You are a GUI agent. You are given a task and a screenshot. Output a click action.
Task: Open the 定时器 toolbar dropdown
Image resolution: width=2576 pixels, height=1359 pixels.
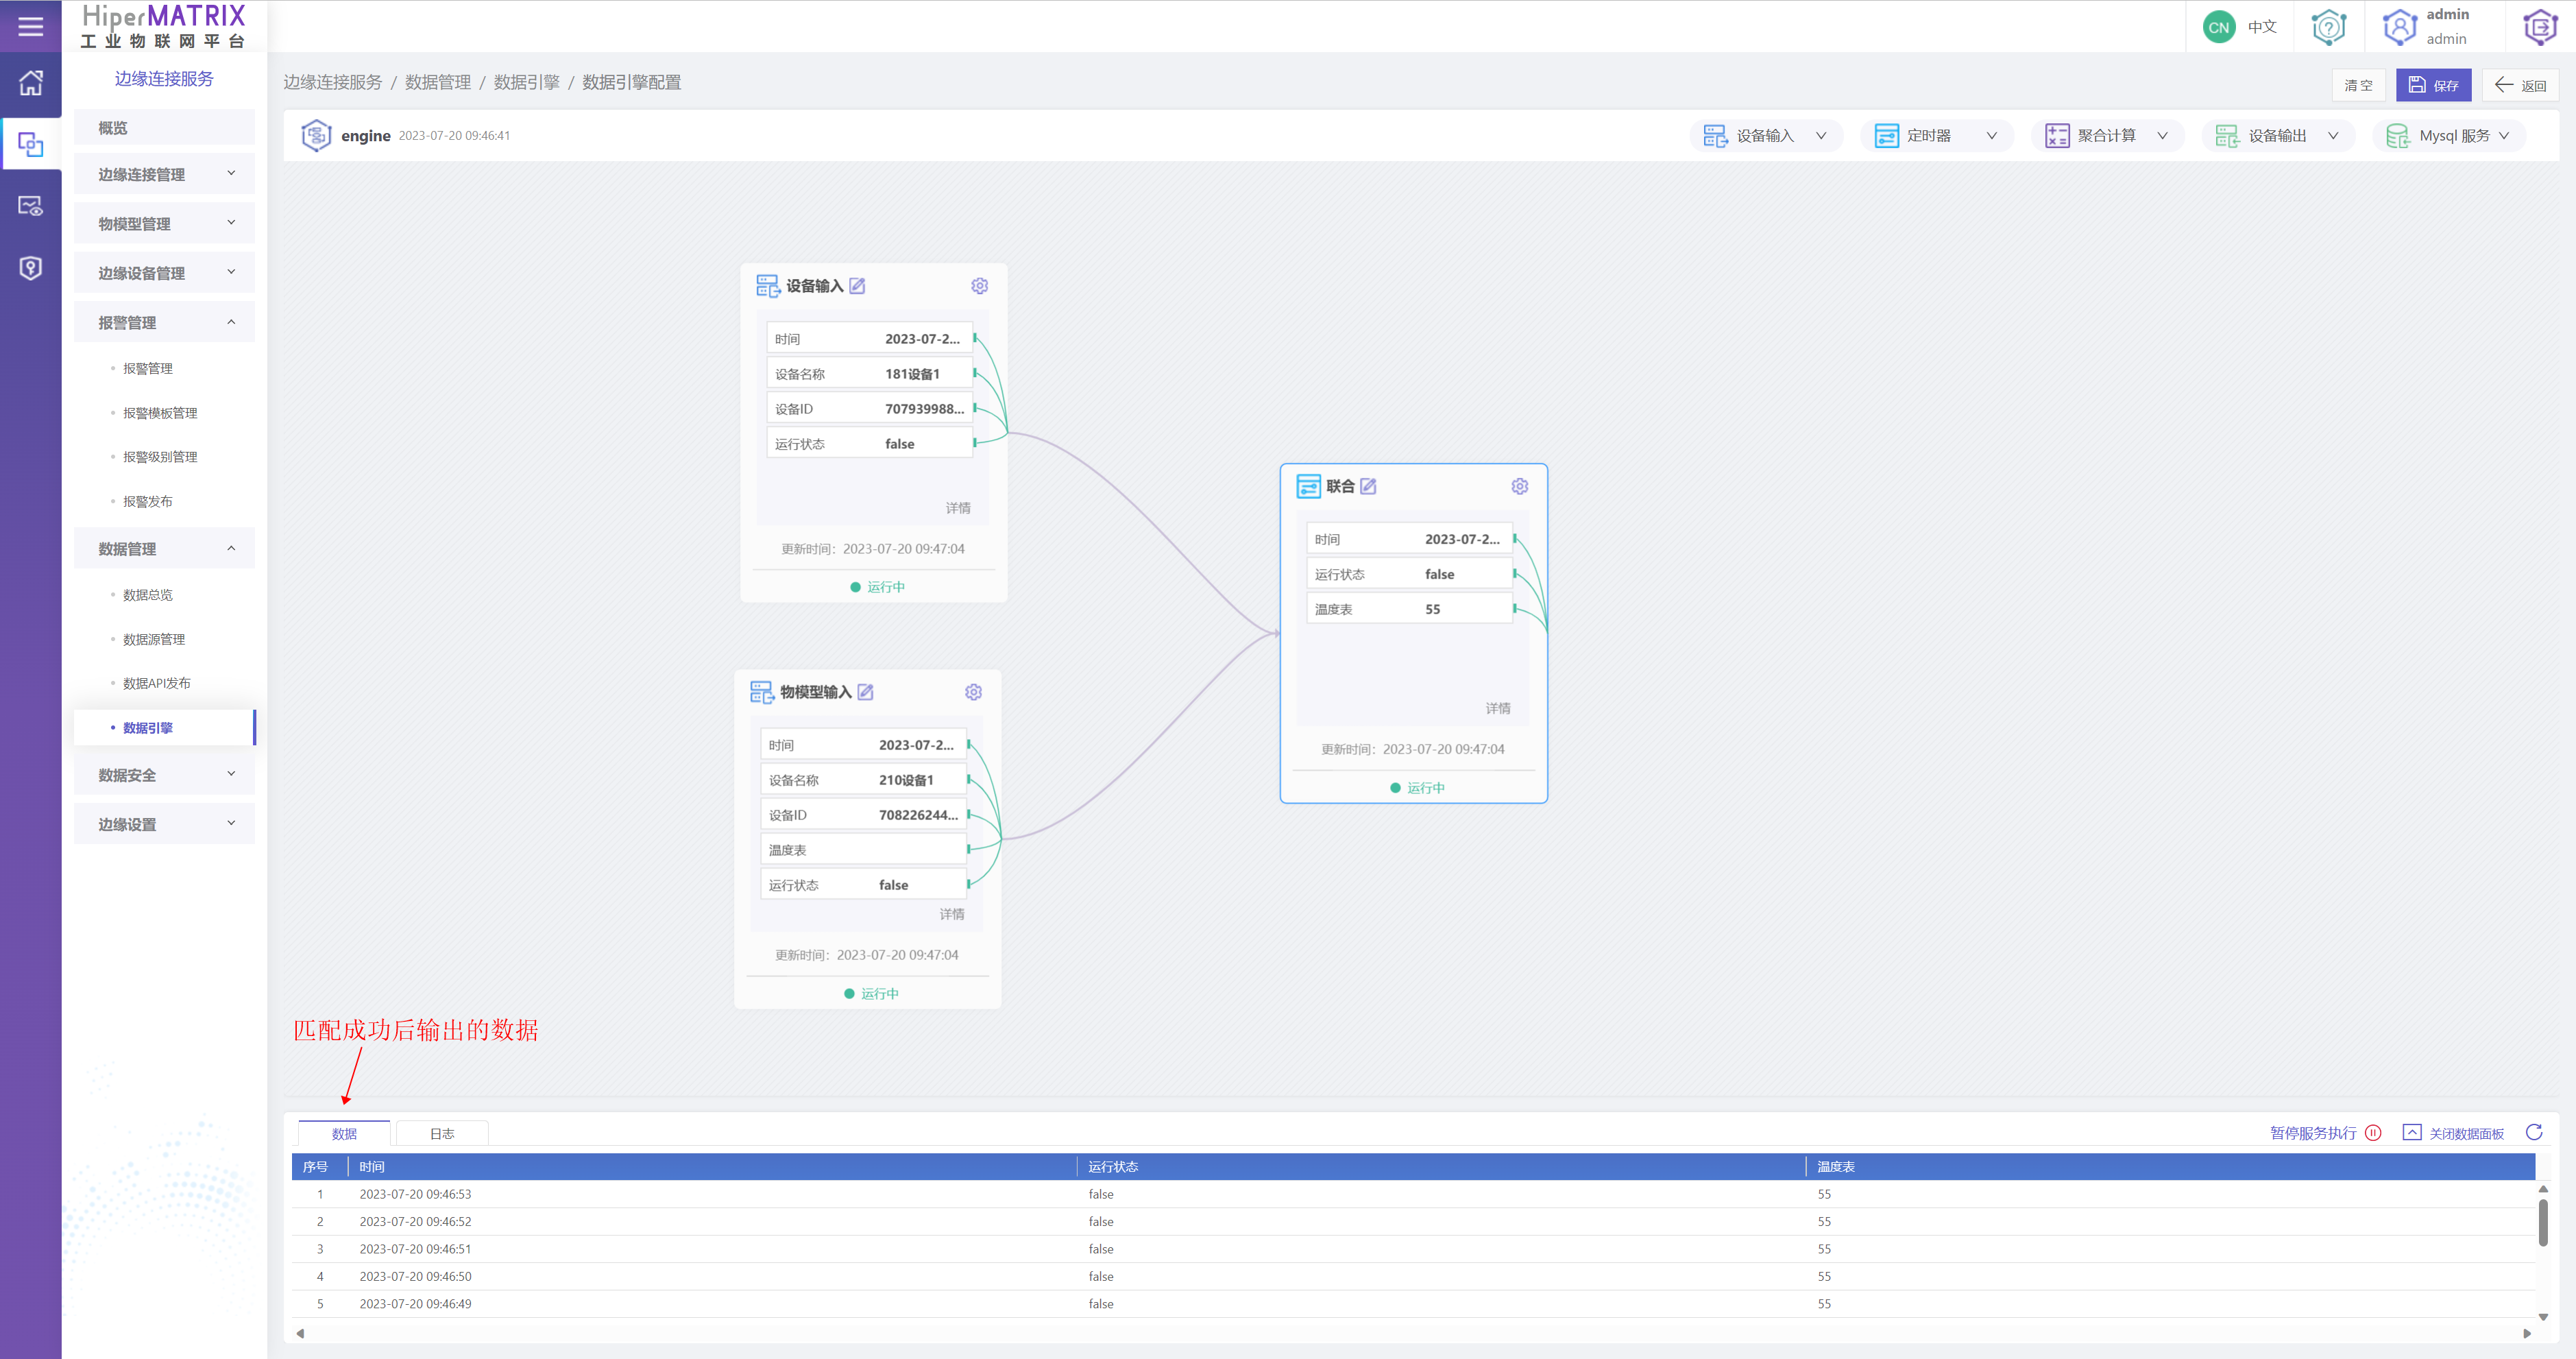click(x=1936, y=135)
